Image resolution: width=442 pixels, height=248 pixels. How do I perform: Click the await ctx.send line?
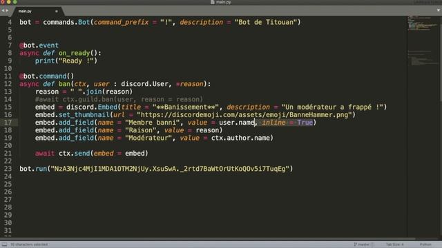(x=92, y=154)
